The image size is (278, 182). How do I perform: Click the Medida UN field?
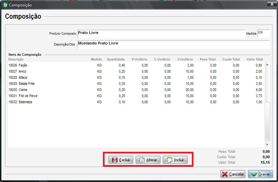click(263, 33)
